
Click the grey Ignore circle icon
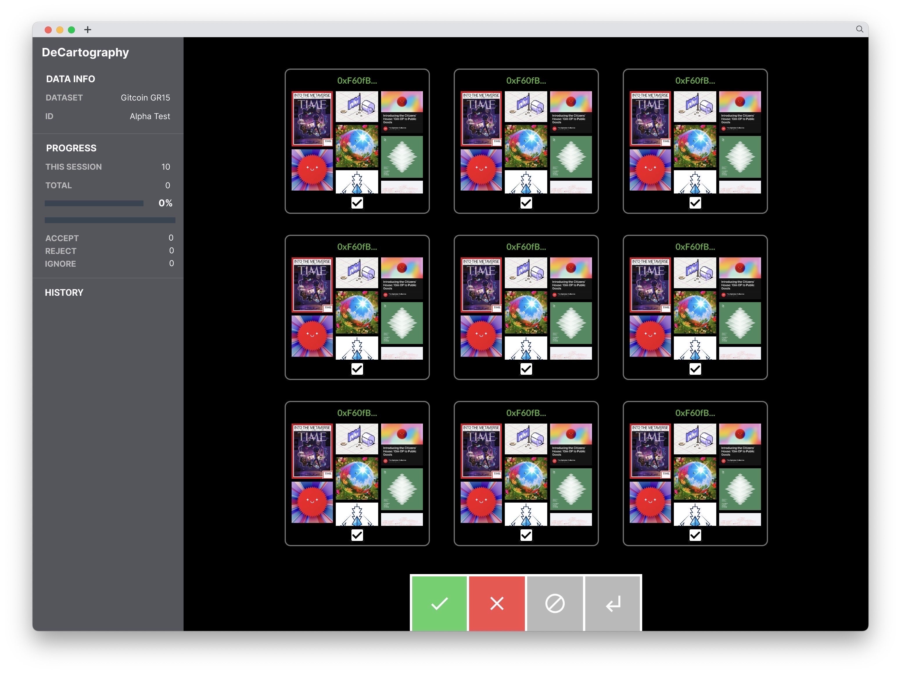[x=554, y=603]
